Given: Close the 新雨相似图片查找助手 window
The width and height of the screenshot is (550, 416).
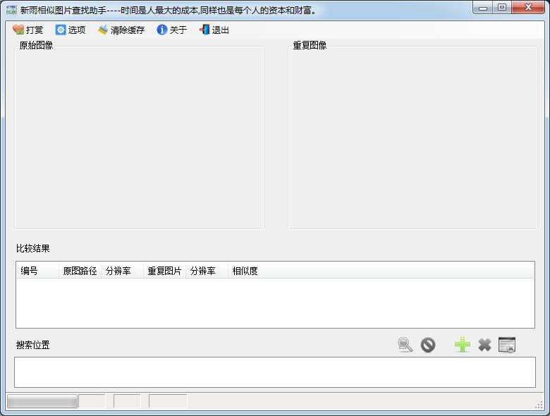Looking at the screenshot, I should pos(528,8).
